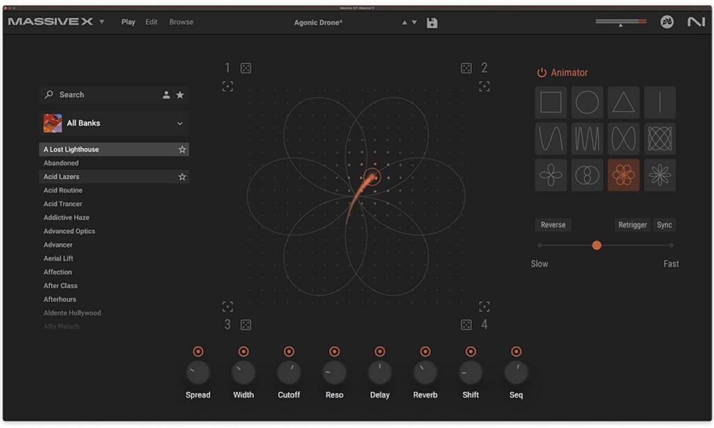
Task: Toggle the Animator power button
Action: 541,73
